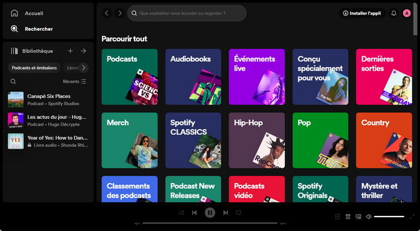Adjust the volume slider

(389, 217)
